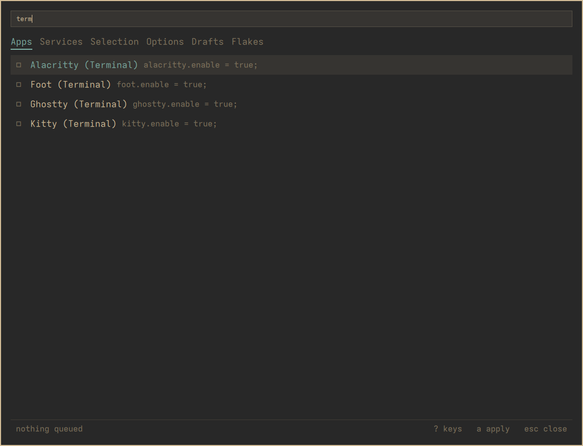Screen dimensions: 583x446
Task: Tick the Alacritty (Terminal) checkbox
Action: [x=19, y=65]
